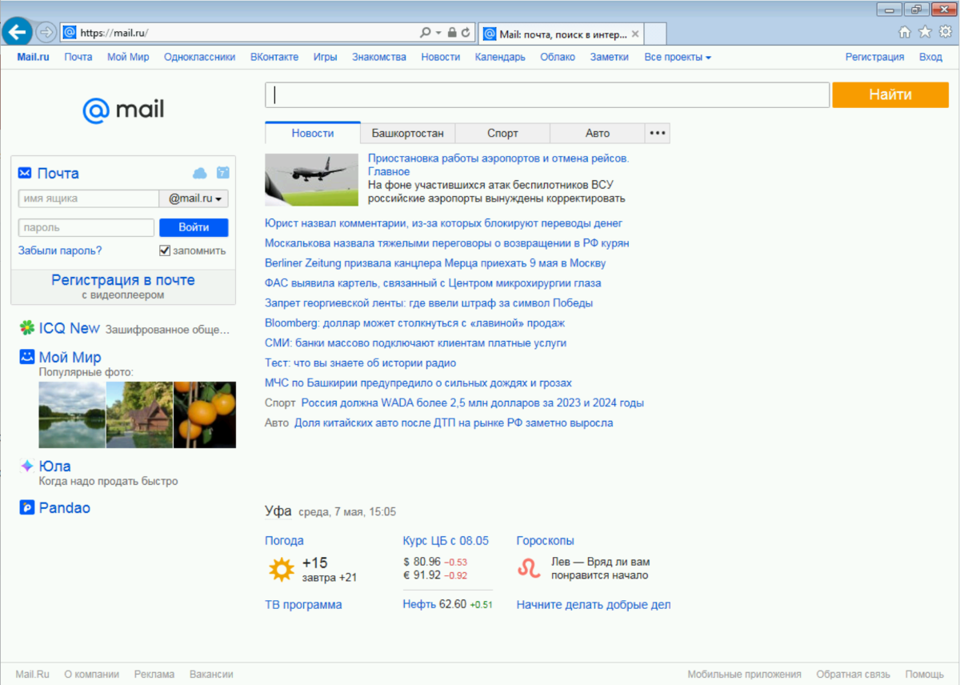The width and height of the screenshot is (960, 685).
Task: Open the house by water popular photo
Action: (x=139, y=415)
